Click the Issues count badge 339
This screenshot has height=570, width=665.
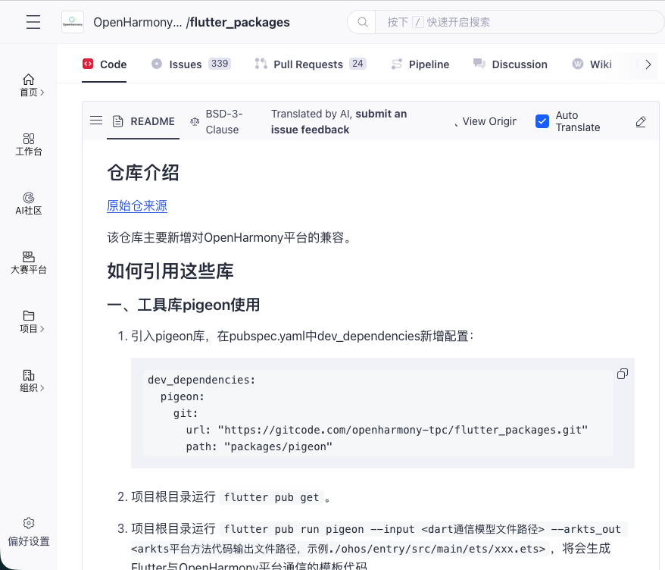click(219, 64)
